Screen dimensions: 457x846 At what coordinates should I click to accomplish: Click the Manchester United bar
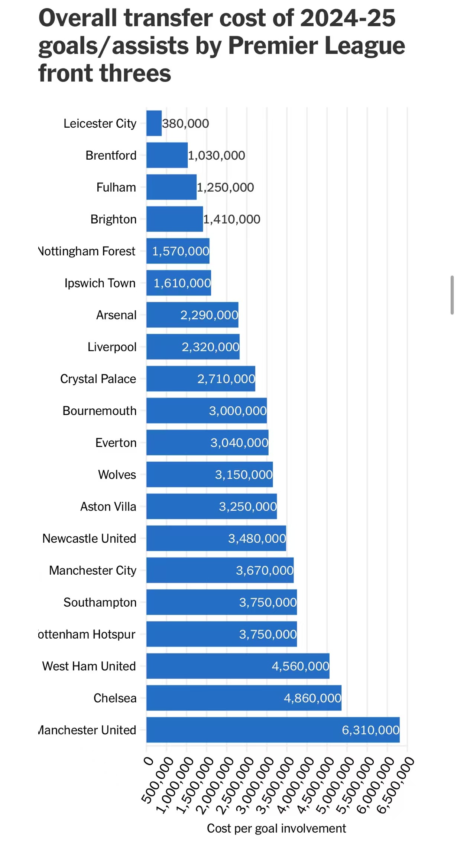click(x=273, y=730)
